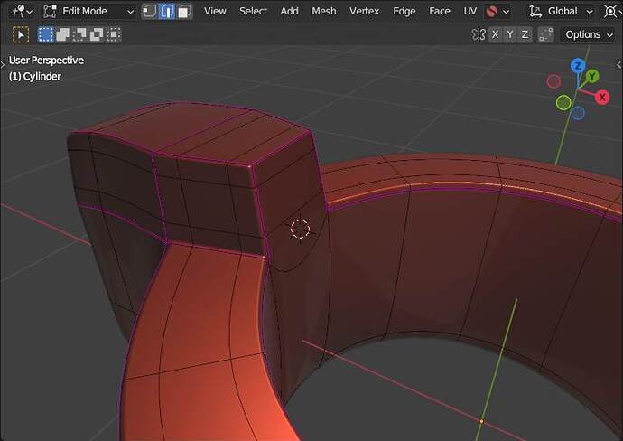Image resolution: width=623 pixels, height=441 pixels.
Task: Click the negative X axis gizmo circle
Action: [x=553, y=81]
